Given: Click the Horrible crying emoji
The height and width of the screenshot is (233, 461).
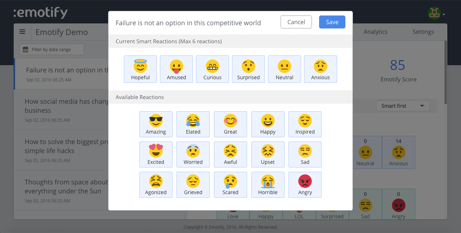Looking at the screenshot, I should pyautogui.click(x=268, y=184).
